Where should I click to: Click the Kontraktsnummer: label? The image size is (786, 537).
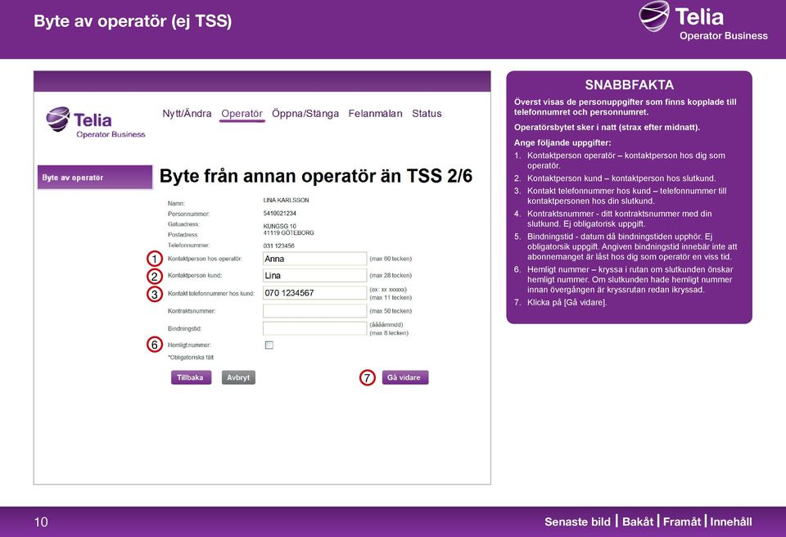pyautogui.click(x=192, y=311)
